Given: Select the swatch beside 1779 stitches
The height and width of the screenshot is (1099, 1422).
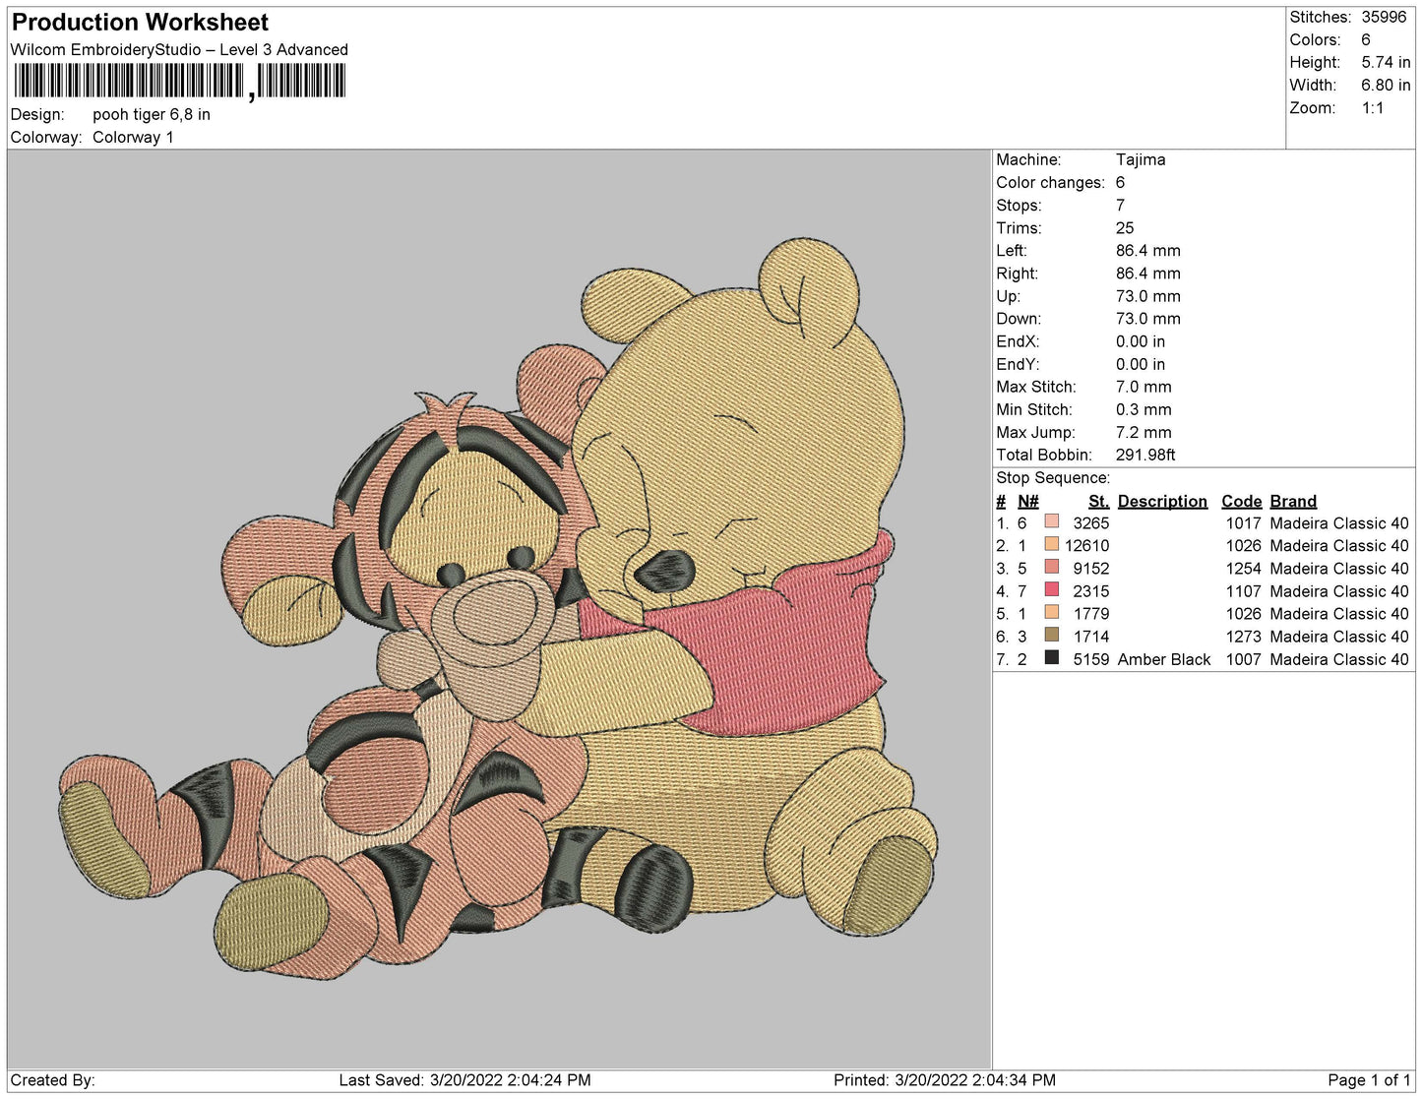Looking at the screenshot, I should 1051,613.
